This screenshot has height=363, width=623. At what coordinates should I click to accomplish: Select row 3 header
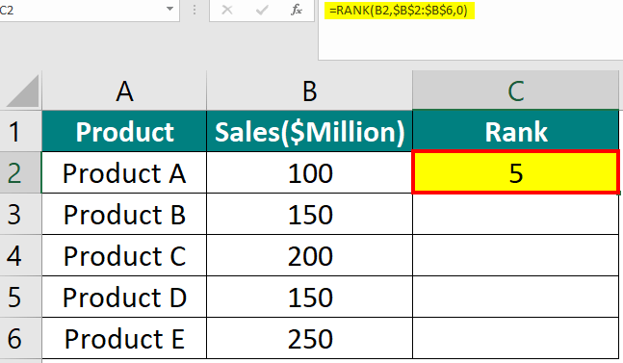[x=20, y=215]
